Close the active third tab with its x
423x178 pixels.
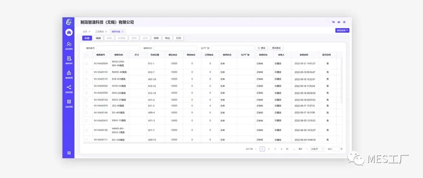click(123, 32)
